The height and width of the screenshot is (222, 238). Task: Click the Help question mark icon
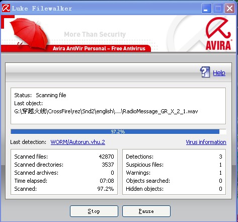click(205, 72)
